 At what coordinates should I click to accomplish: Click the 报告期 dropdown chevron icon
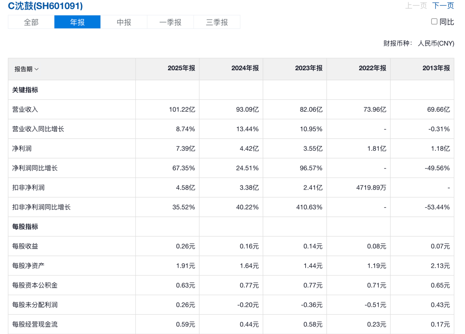coord(37,69)
